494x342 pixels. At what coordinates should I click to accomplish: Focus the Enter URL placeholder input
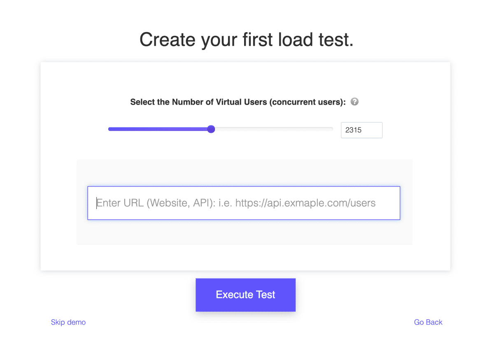(x=244, y=203)
